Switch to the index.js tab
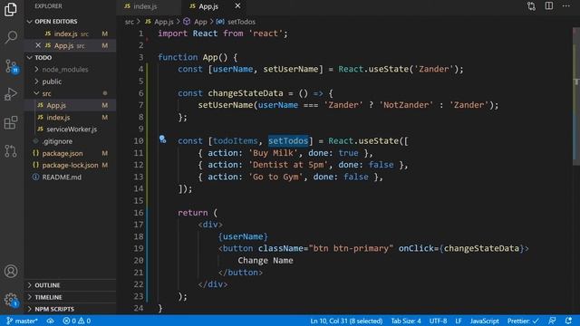This screenshot has height=326, width=580. click(x=145, y=6)
